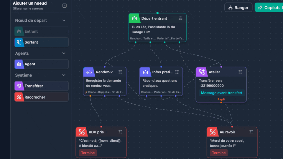Click the purple input handle atop Atelier node
Screen dimensions: 283x159
coord(221,67)
